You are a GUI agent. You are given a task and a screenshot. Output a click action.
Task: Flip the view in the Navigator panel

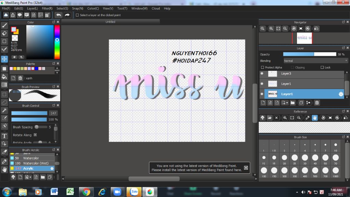pyautogui.click(x=316, y=29)
